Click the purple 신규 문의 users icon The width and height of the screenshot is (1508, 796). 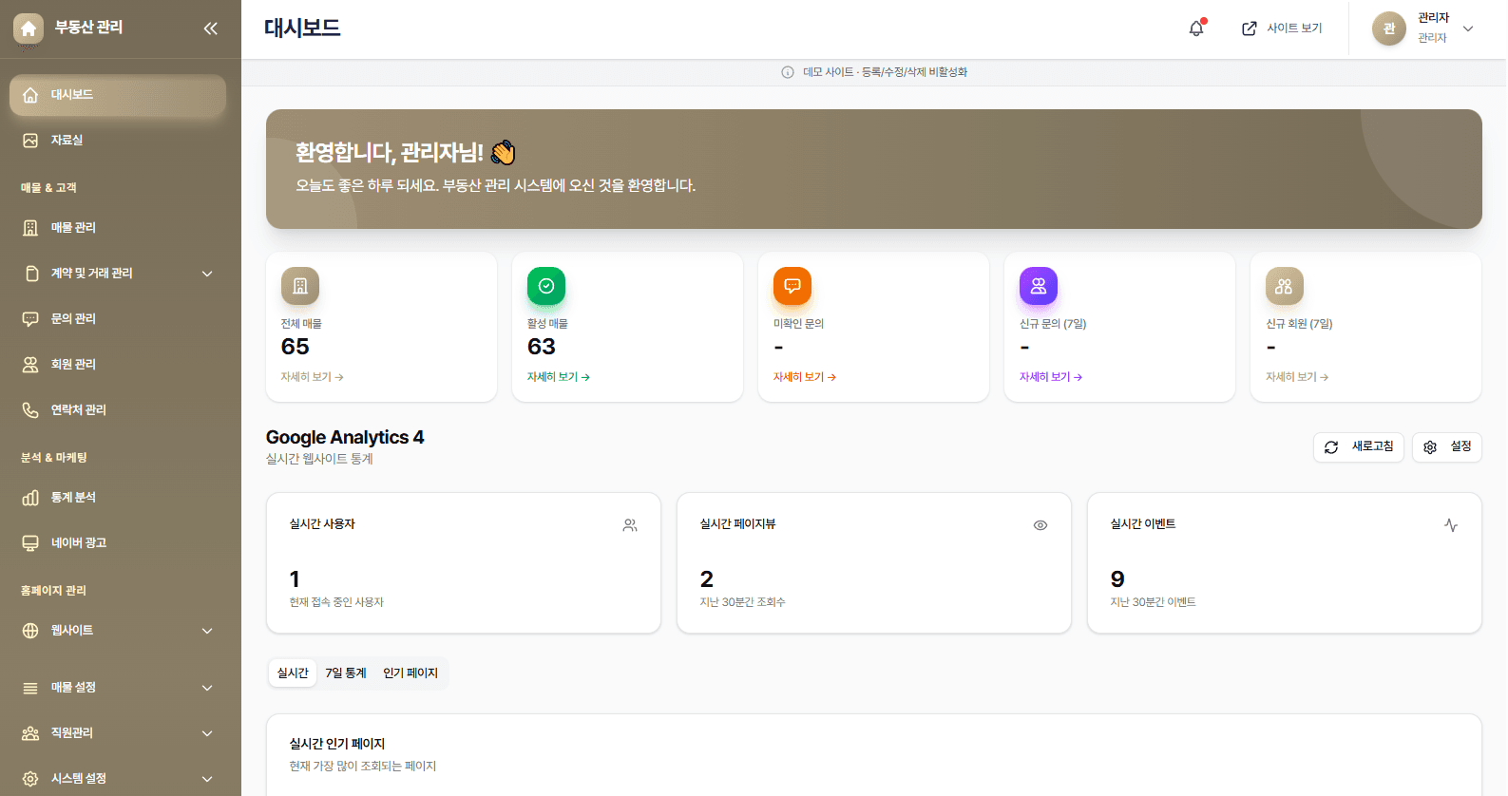click(x=1039, y=286)
